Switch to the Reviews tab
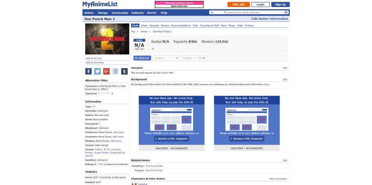372x185 pixels. coord(165,26)
